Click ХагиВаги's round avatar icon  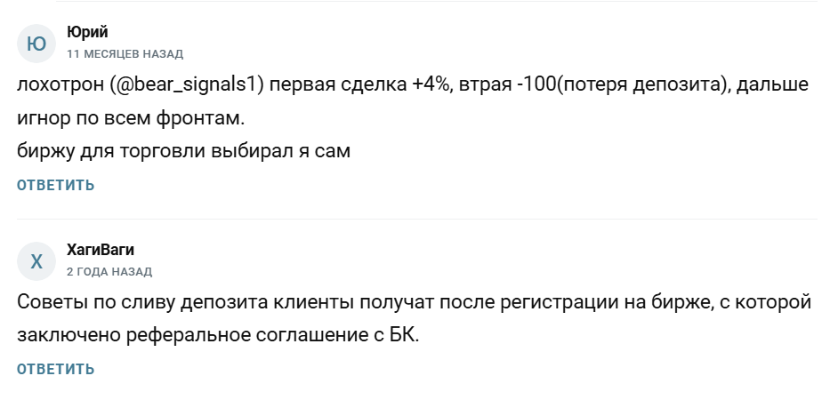[37, 261]
